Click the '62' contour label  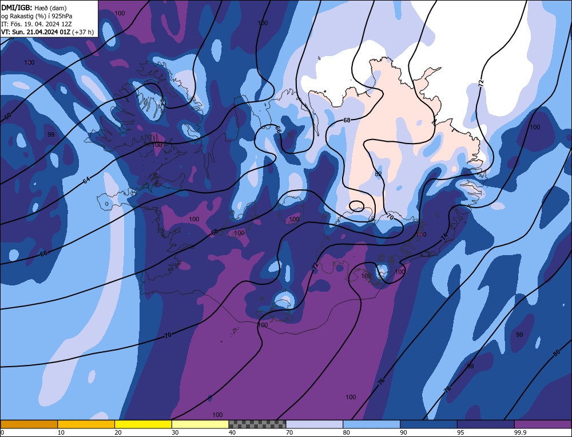(163, 102)
